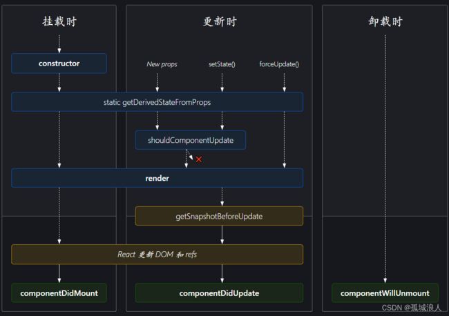Viewport: 449px width, 316px height.
Task: Click the getSnapshotBeforeUpdate box
Action: click(219, 216)
